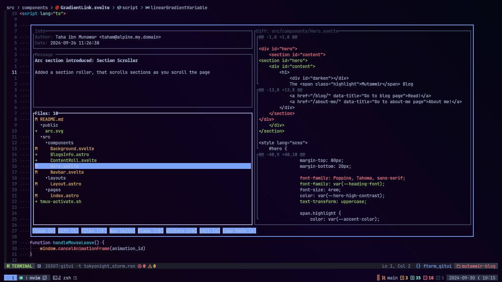This screenshot has height=282, width=502.
Task: Click the warning triangle icon in statusline
Action: (150, 266)
